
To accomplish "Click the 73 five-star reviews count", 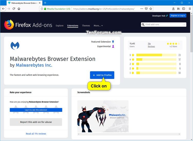I will point(179,55).
